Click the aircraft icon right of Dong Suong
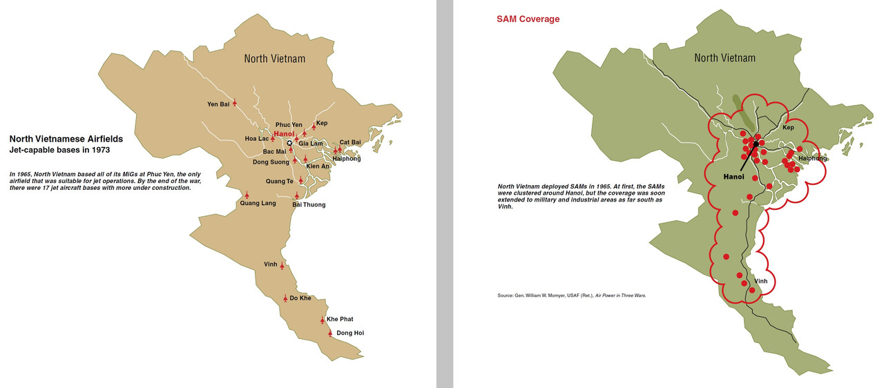Image resolution: width=884 pixels, height=388 pixels. tap(295, 160)
